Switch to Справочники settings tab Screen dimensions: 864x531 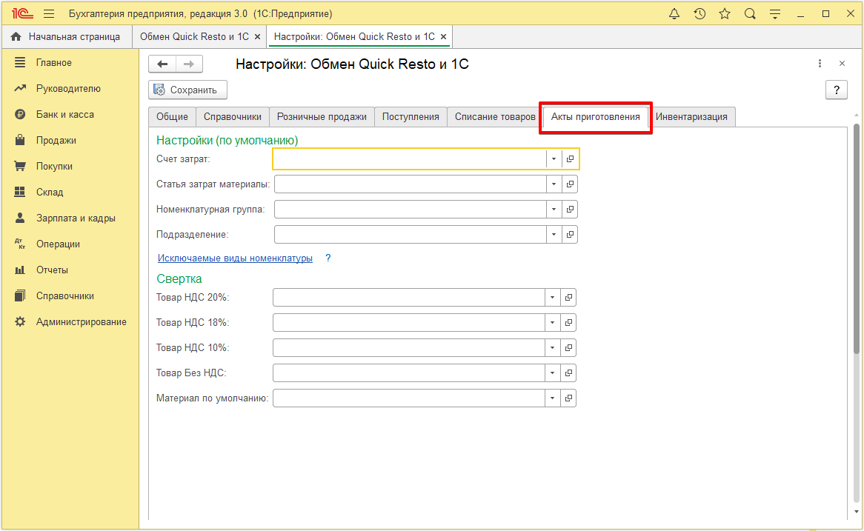[x=233, y=117]
